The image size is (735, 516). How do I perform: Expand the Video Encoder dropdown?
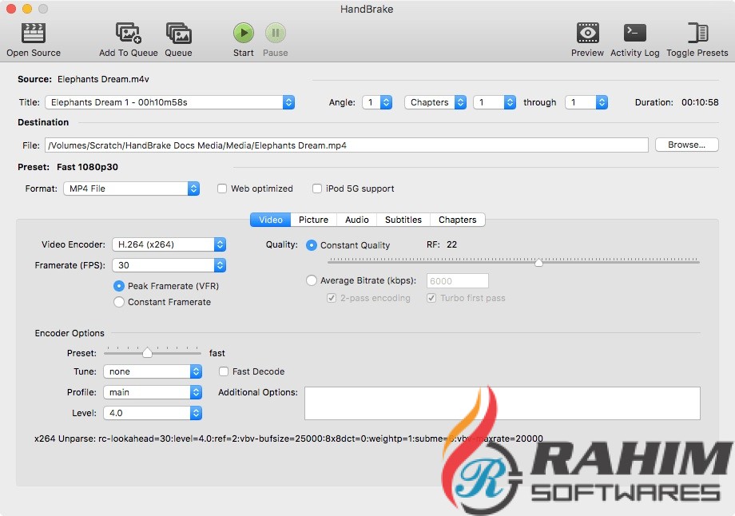pyautogui.click(x=169, y=244)
